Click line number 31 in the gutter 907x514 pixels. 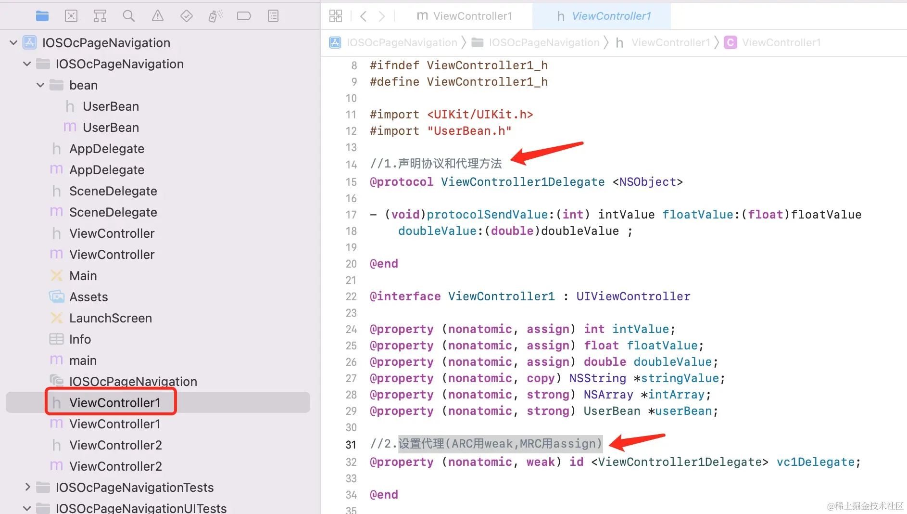tap(351, 445)
